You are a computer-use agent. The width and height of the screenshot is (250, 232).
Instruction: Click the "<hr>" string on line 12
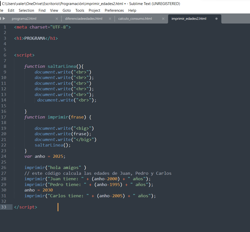coord(81,89)
